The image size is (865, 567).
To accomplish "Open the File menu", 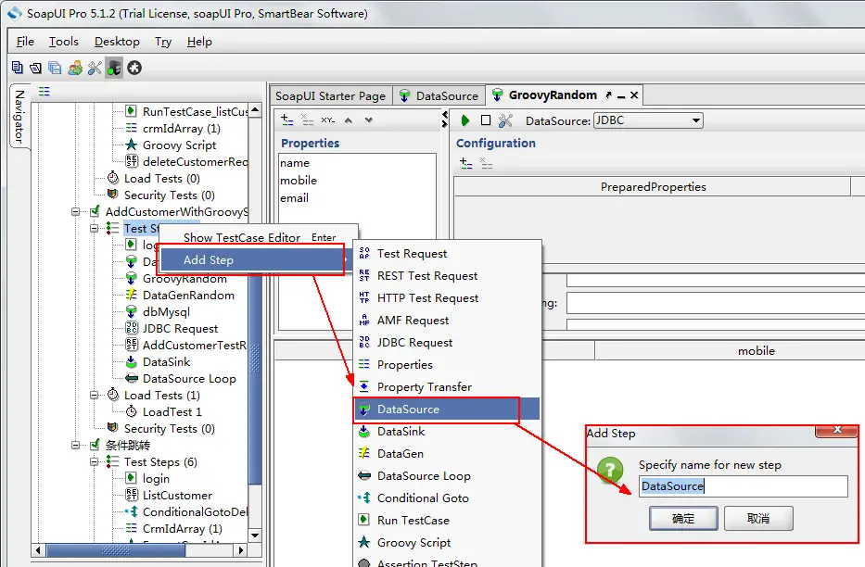I will pyautogui.click(x=25, y=42).
